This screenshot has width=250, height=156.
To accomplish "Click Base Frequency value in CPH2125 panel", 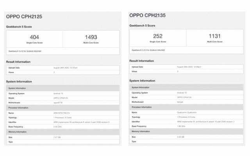I will click(x=57, y=127).
